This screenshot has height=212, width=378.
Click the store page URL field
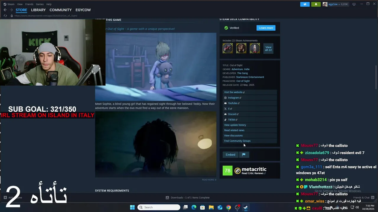[x=46, y=16]
